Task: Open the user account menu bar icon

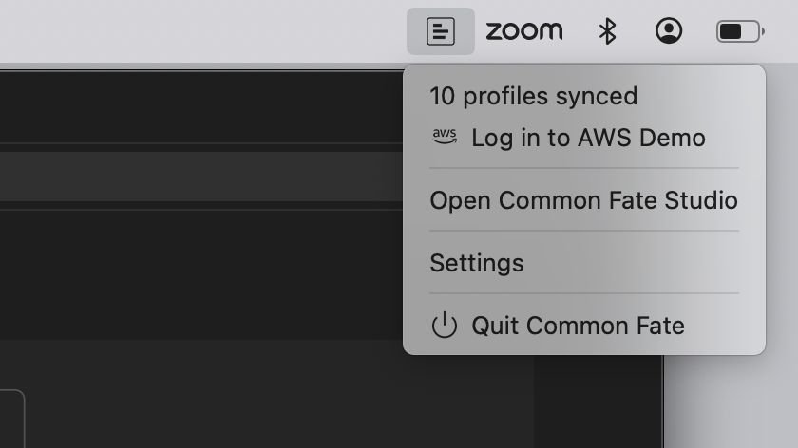Action: tap(668, 30)
